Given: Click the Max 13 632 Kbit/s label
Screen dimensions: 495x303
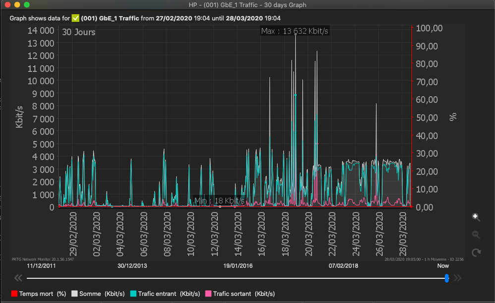Looking at the screenshot, I should point(295,31).
